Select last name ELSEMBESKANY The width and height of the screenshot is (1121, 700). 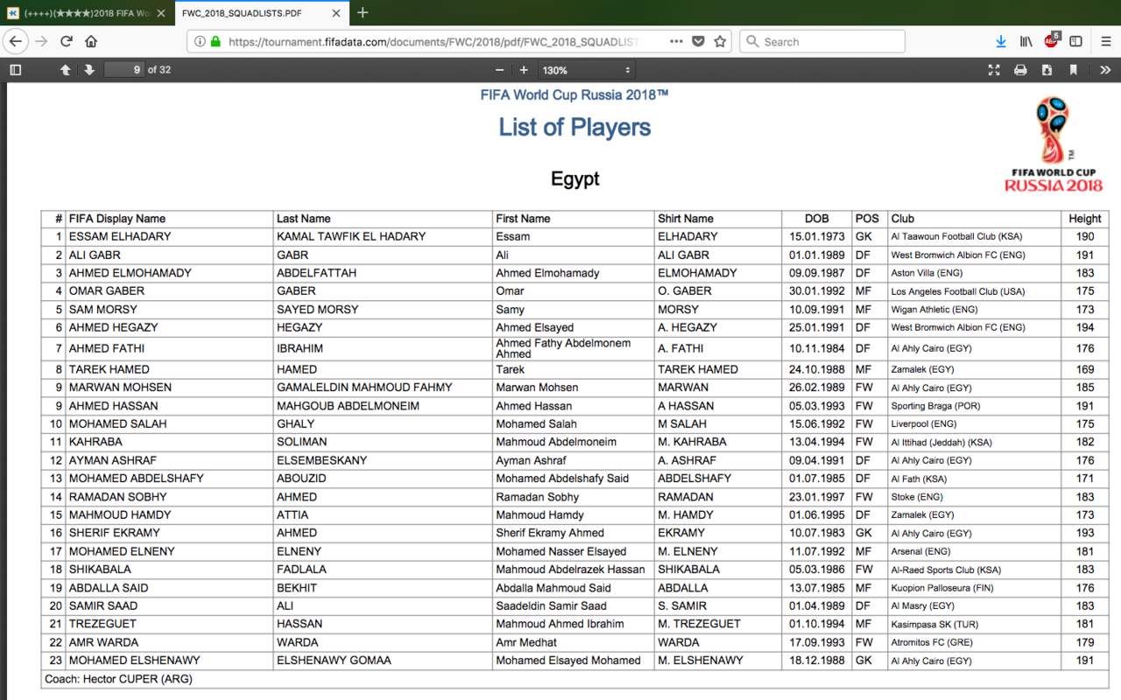(322, 460)
